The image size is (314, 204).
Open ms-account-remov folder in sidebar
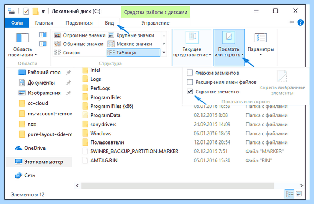(x=46, y=114)
